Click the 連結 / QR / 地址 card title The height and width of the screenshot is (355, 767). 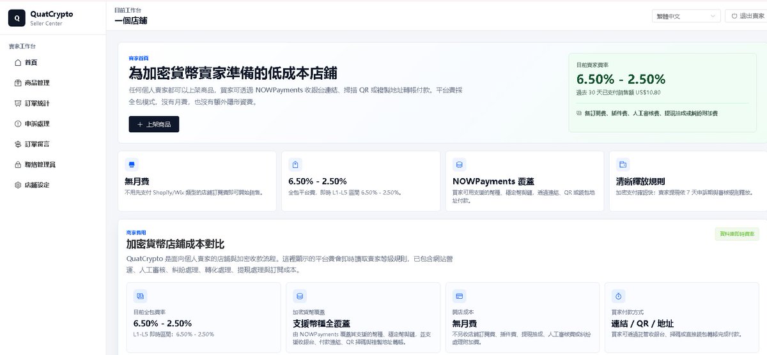point(642,324)
